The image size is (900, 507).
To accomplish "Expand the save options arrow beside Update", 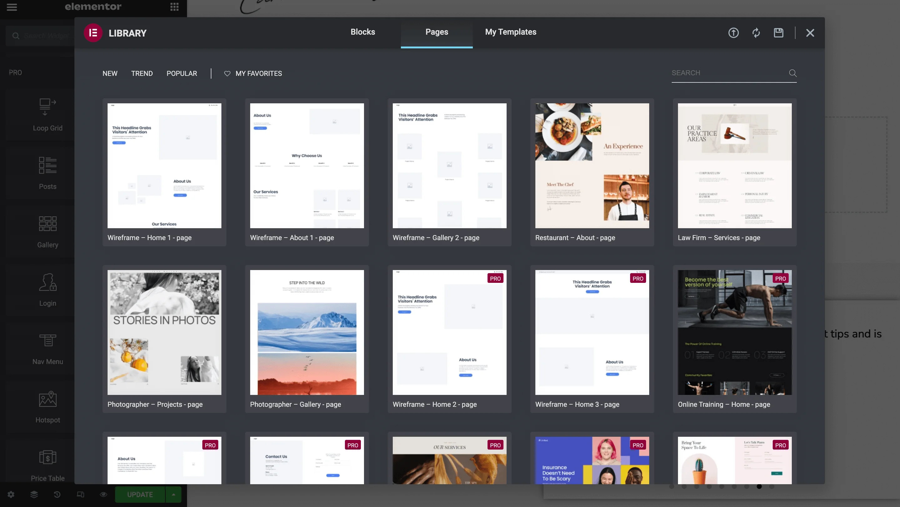I will [173, 495].
